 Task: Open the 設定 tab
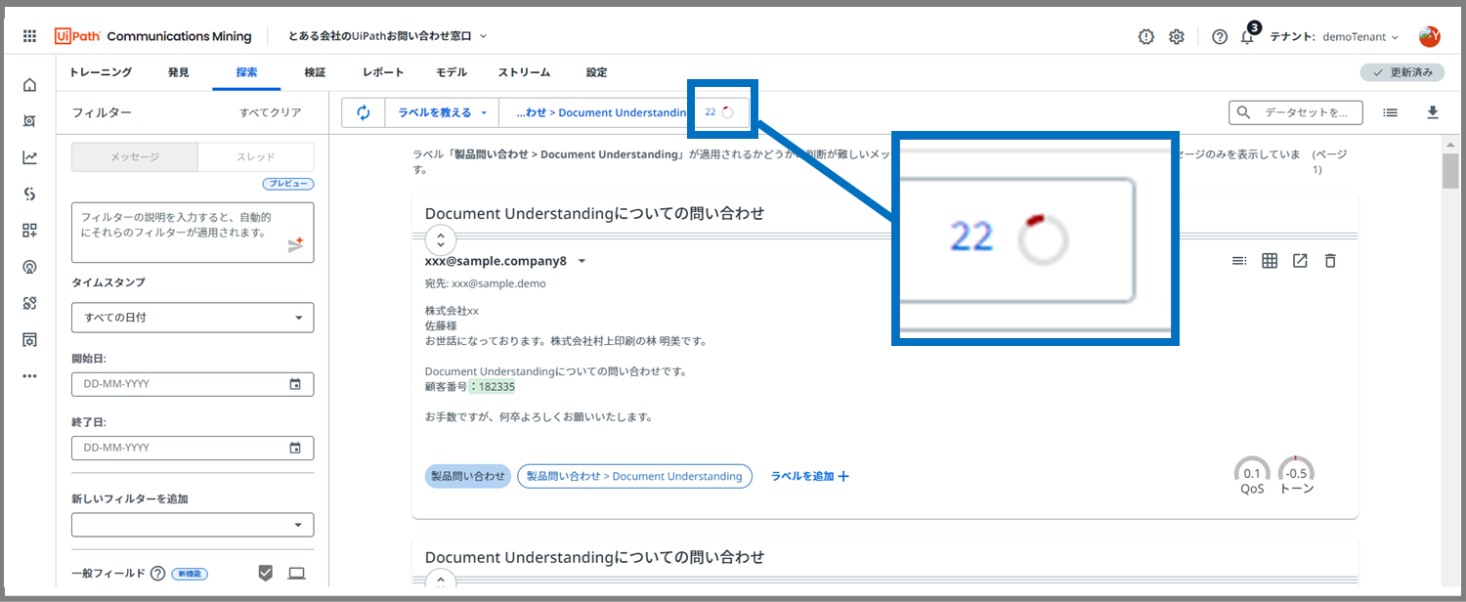click(596, 72)
